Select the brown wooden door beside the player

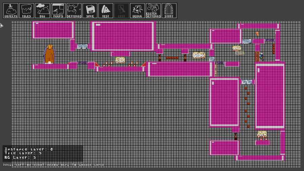[257, 56]
